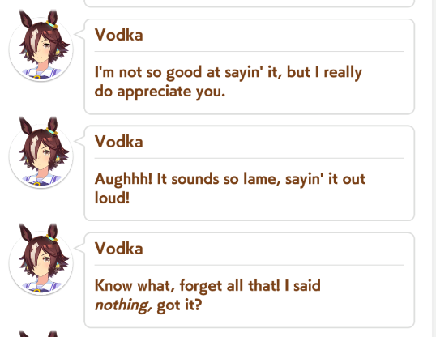Select the Vodka name in the third bubble

pos(119,249)
